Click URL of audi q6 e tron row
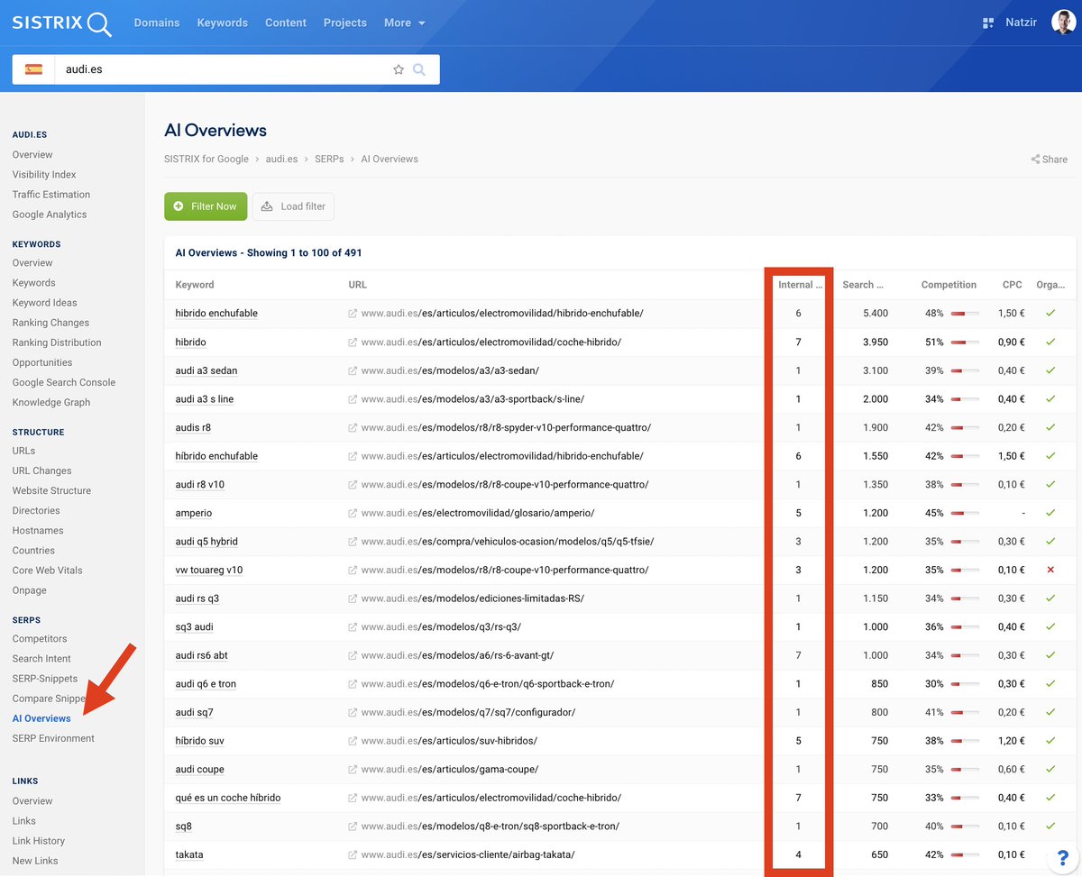 click(488, 684)
